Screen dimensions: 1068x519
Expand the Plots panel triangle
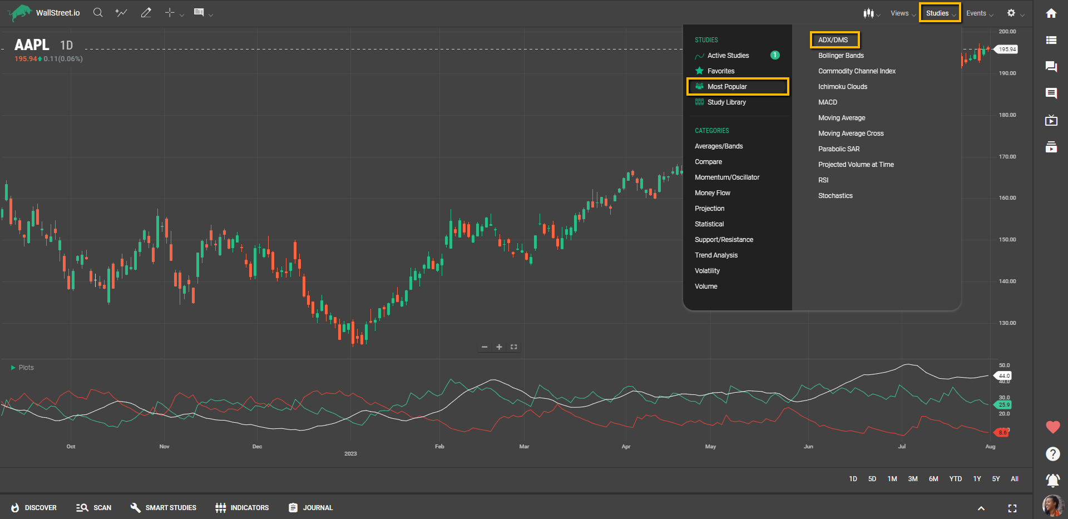tap(13, 368)
